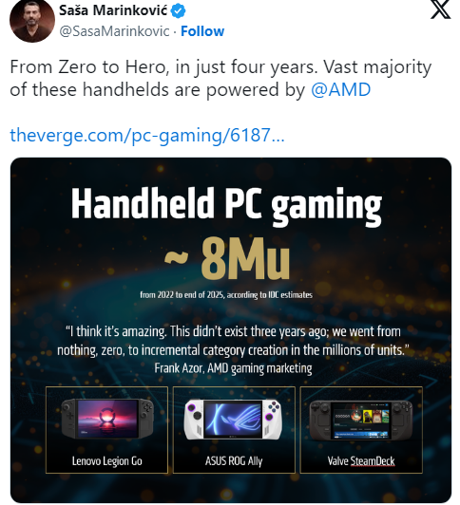Click the Frank Azor attribution line
The width and height of the screenshot is (460, 505).
(x=233, y=368)
